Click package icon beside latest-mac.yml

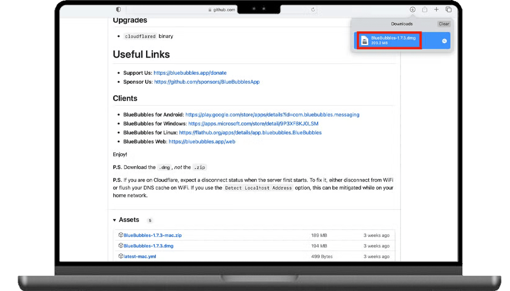[121, 256]
